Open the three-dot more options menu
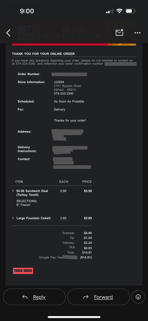148x321 pixels. (137, 33)
